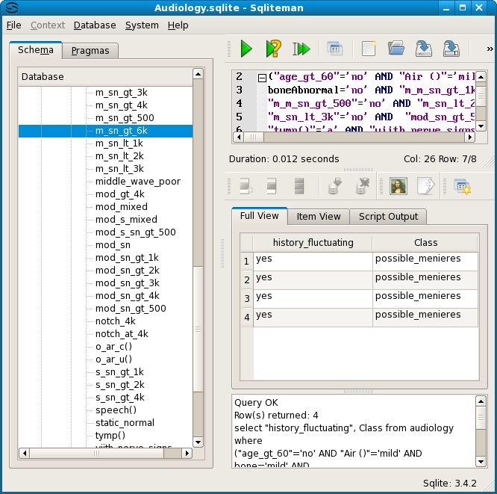Open the Script Output tab
This screenshot has width=497, height=494.
(x=390, y=216)
